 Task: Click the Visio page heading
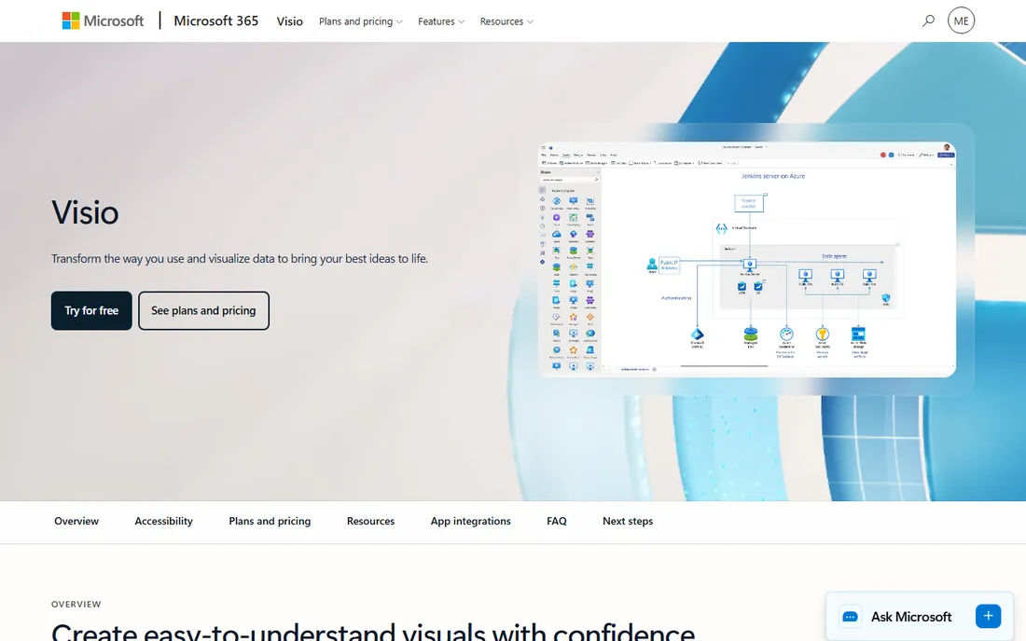tap(85, 212)
